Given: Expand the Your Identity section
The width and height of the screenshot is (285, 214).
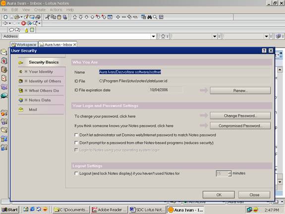Looking at the screenshot, I should [26, 71].
